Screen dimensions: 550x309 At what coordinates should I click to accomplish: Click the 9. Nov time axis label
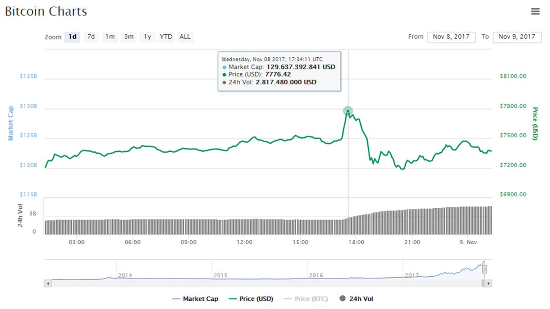pyautogui.click(x=468, y=242)
